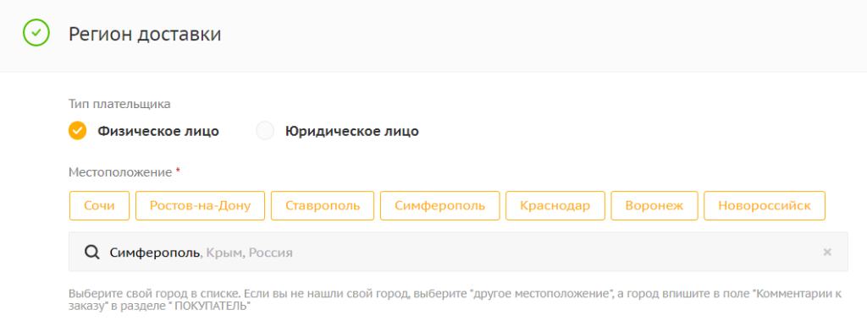Clear the Симферополь location with the x icon
This screenshot has height=326, width=867.
[827, 252]
